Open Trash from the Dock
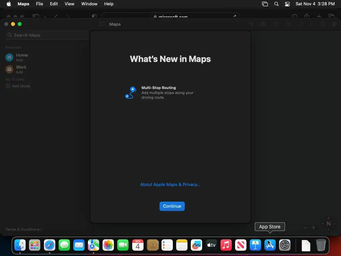The height and width of the screenshot is (256, 341). (x=321, y=245)
